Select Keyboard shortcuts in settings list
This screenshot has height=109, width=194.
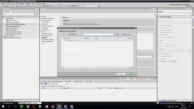tap(47, 34)
